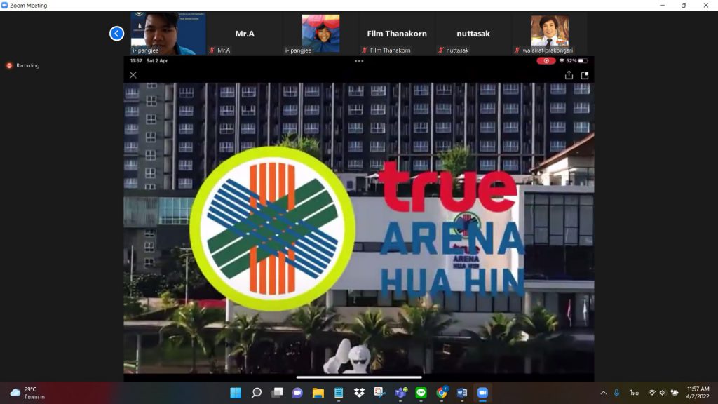
Task: Click the battery icon in system tray
Action: (675, 393)
